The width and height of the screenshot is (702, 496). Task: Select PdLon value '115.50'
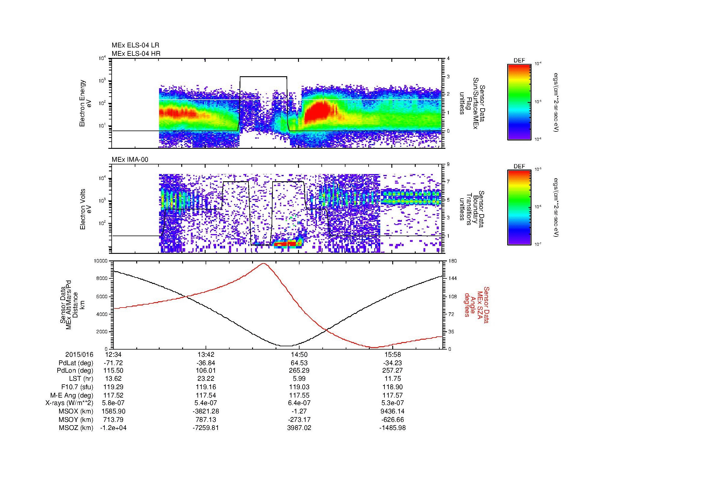click(x=113, y=371)
